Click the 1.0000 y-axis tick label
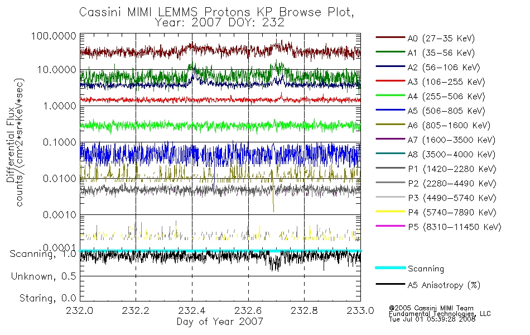The width and height of the screenshot is (530, 335). pyautogui.click(x=60, y=106)
